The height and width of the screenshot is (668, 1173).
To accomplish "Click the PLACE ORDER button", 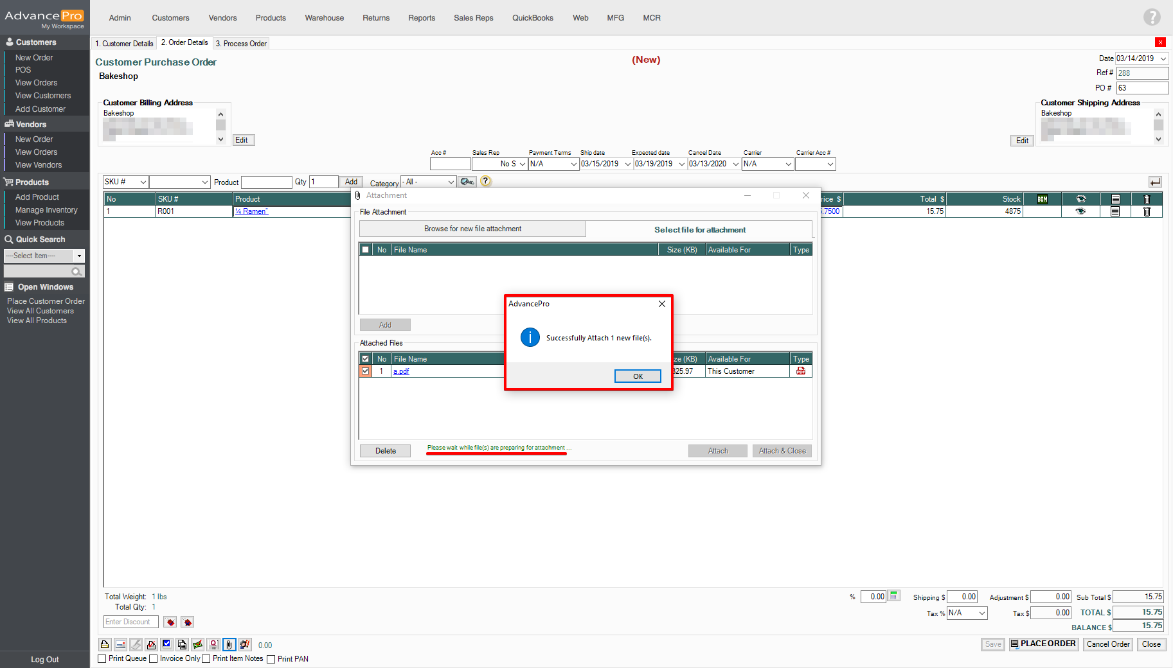I will click(x=1043, y=644).
